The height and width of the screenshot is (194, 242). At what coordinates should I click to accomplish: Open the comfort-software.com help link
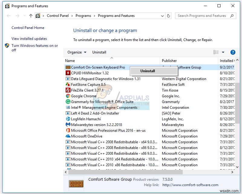coord(190,185)
